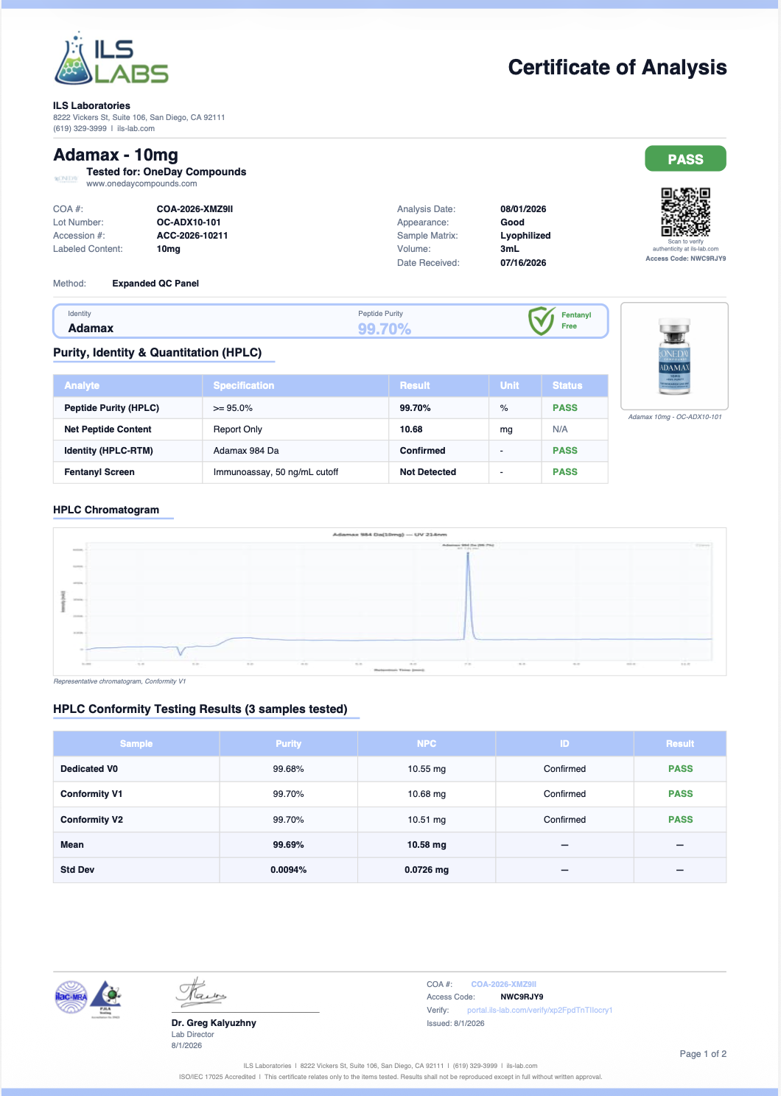Screen dimensions: 781x1096
Task: Click the Conformity V2 NPC value 10.51 mg
Action: coord(427,820)
